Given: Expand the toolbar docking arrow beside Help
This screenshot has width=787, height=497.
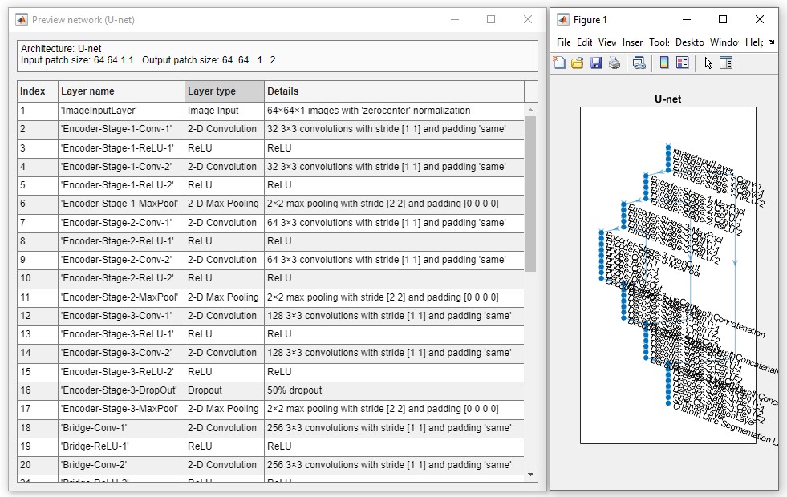Looking at the screenshot, I should click(x=772, y=42).
